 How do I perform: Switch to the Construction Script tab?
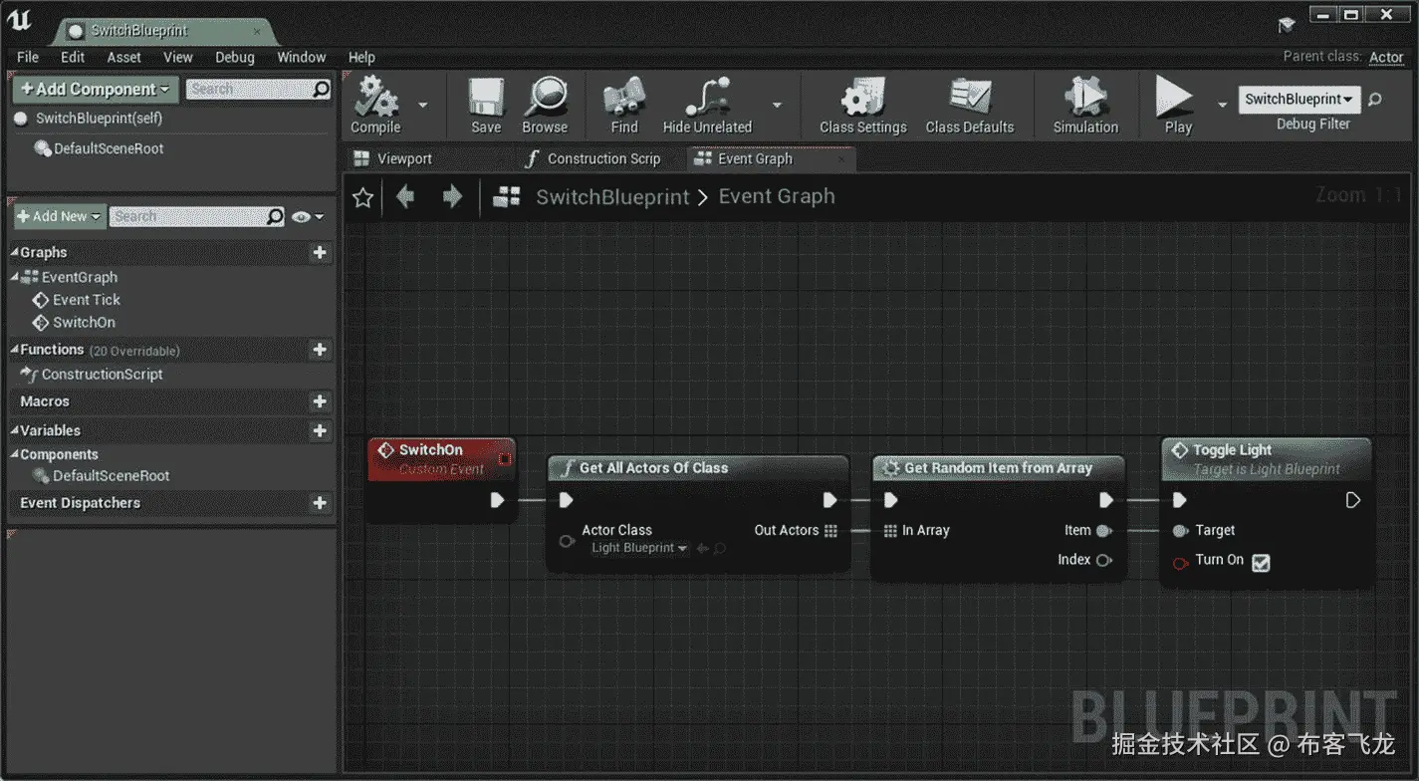pyautogui.click(x=603, y=158)
